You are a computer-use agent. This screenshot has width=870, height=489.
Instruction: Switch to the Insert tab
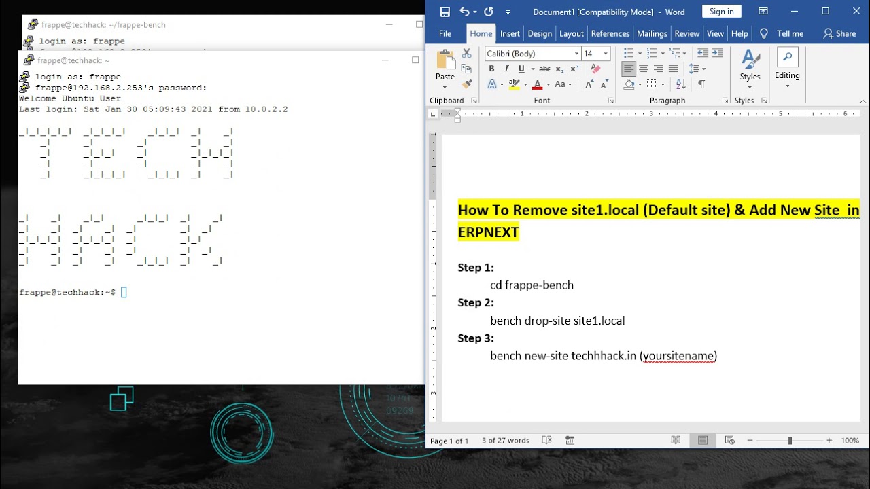510,33
